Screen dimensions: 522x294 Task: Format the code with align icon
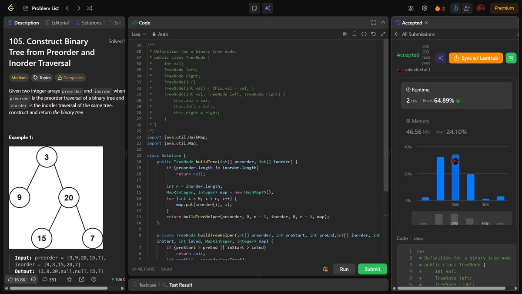click(345, 34)
